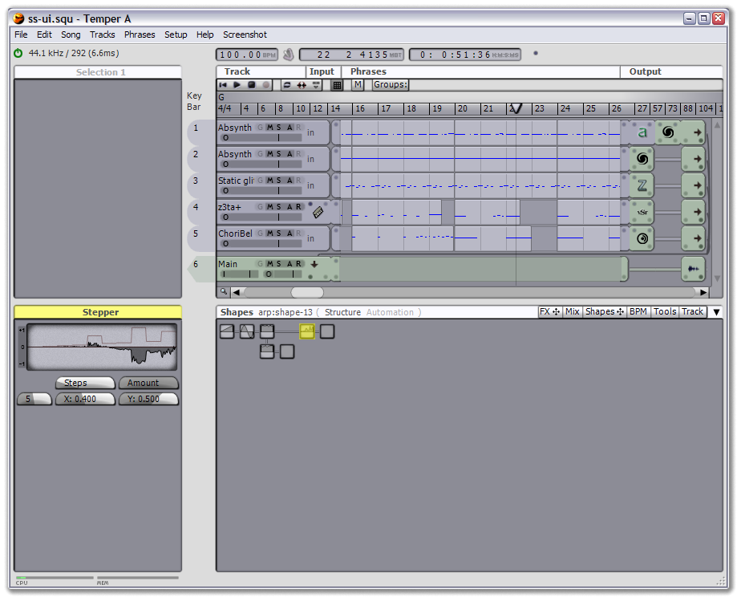Open the FX panel dropdown button
Screen dimensions: 737x597
point(550,311)
